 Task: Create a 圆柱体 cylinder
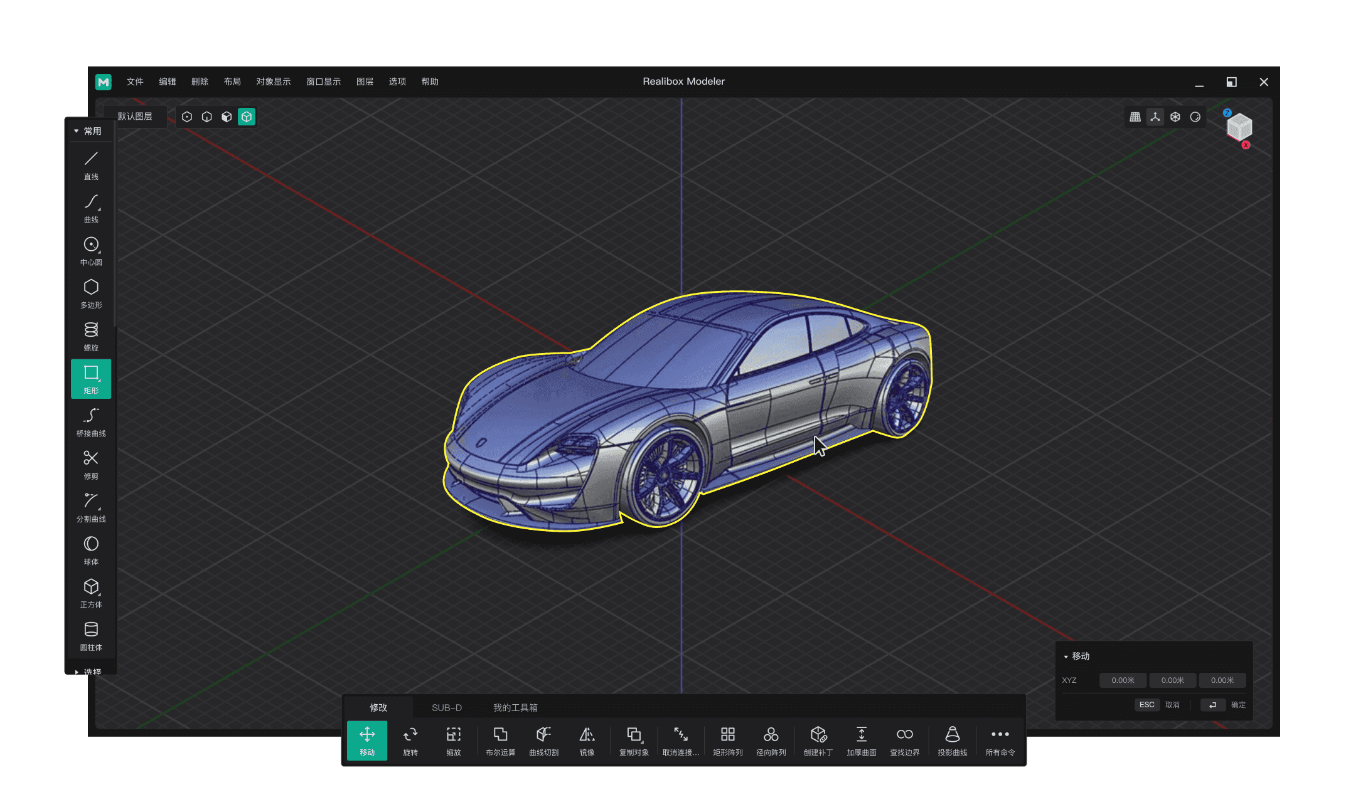pyautogui.click(x=91, y=635)
